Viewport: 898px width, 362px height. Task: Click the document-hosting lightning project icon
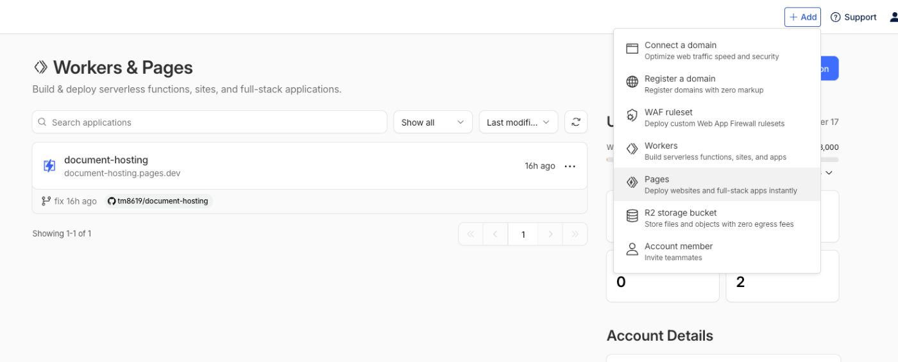tap(49, 166)
